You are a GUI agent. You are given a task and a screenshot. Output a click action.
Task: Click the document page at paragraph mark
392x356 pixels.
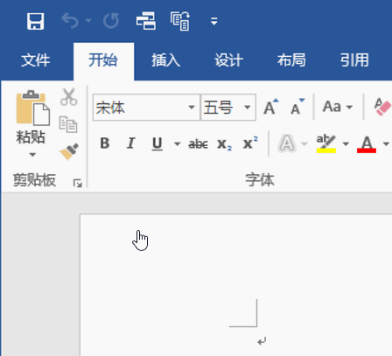coord(262,341)
